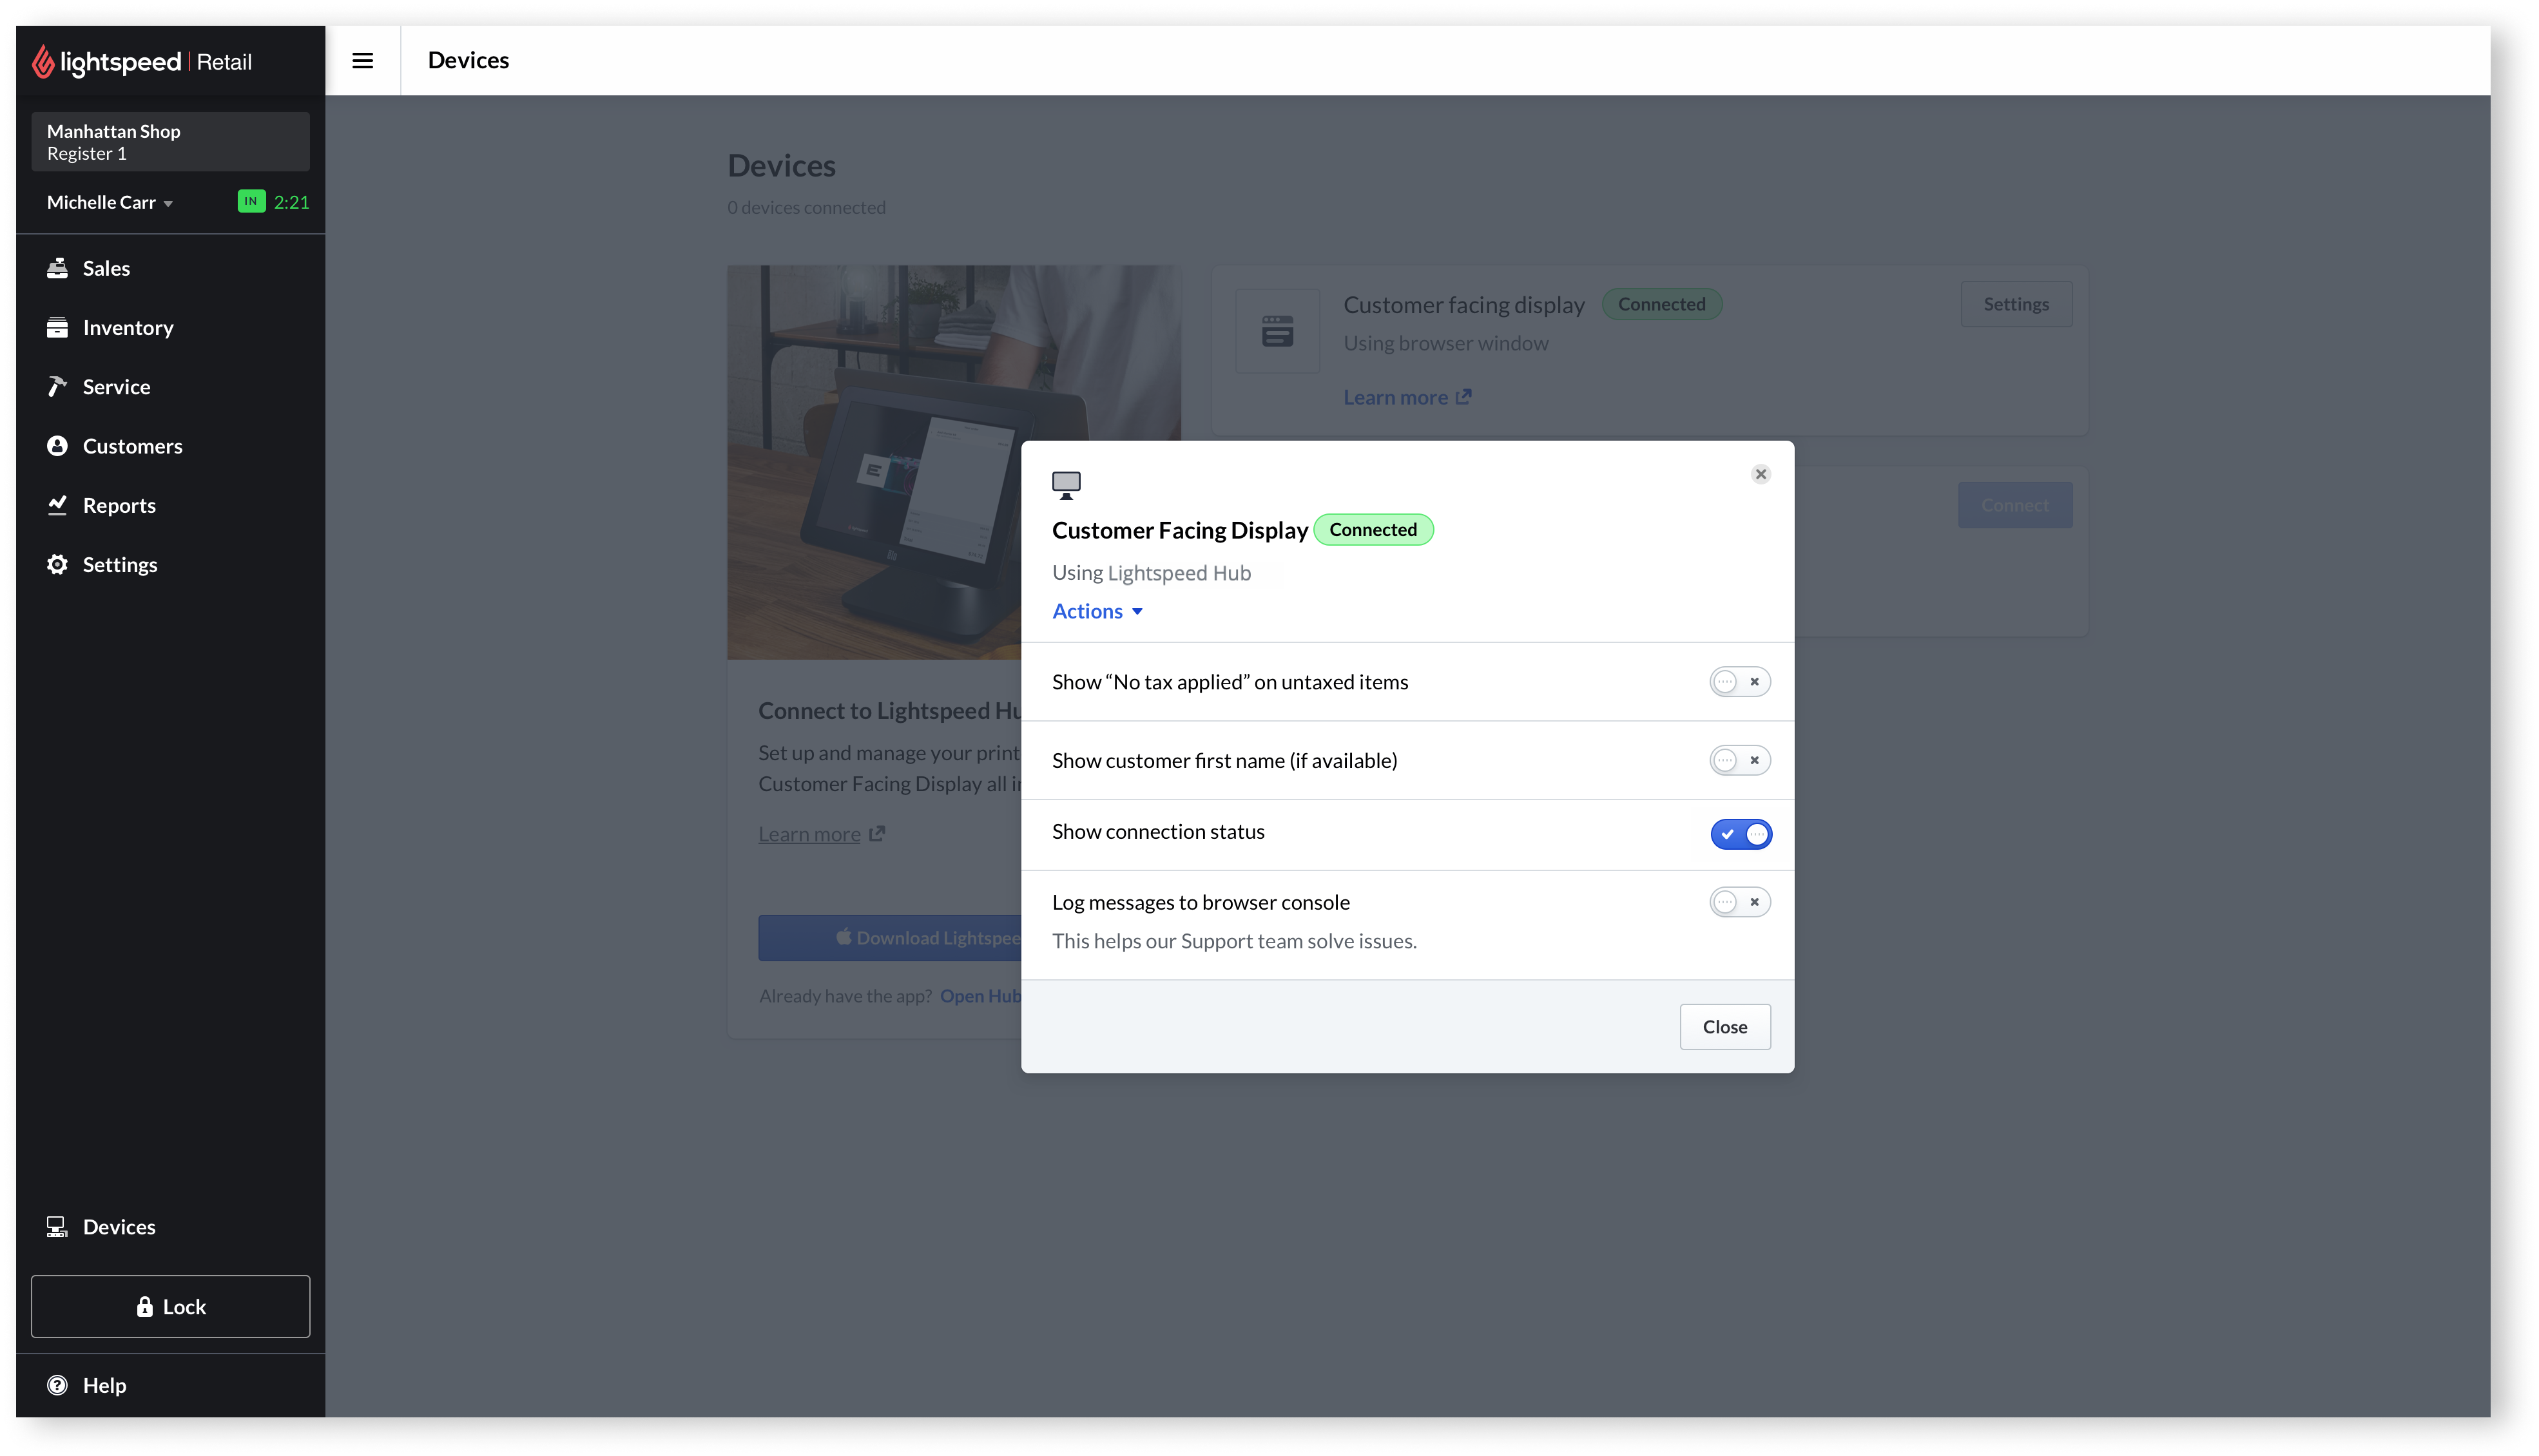The height and width of the screenshot is (1456, 2539).
Task: Click the Close button in modal
Action: tap(1724, 1025)
